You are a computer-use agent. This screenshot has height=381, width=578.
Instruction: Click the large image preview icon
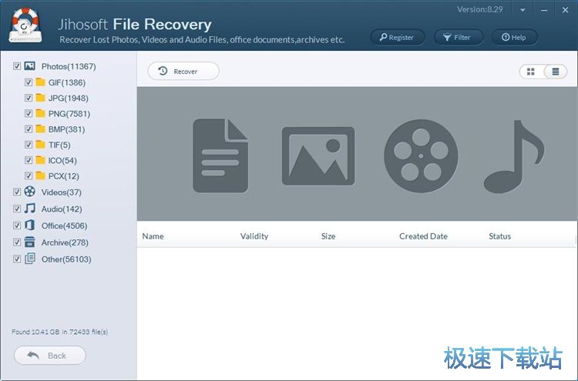pyautogui.click(x=318, y=156)
